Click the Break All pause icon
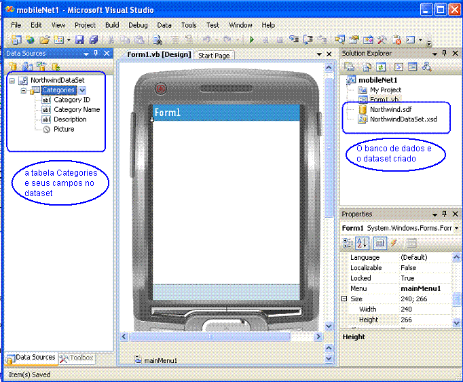 pos(265,39)
